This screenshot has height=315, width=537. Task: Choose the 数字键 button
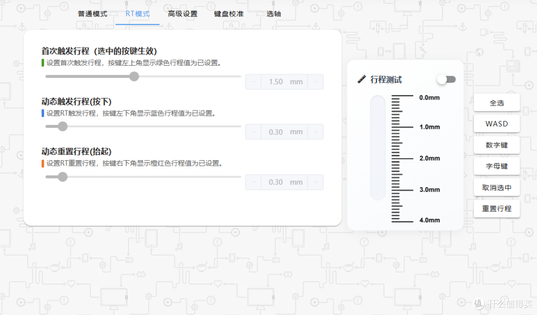pos(497,145)
